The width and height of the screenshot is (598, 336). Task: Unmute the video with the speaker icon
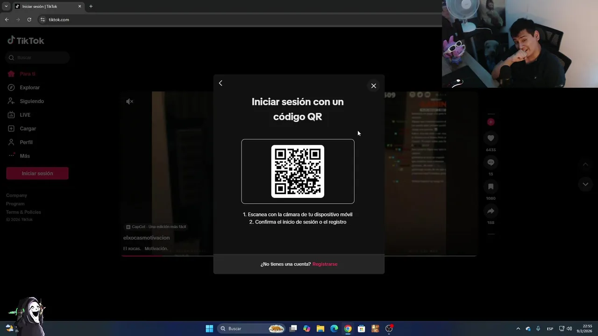[x=130, y=101]
